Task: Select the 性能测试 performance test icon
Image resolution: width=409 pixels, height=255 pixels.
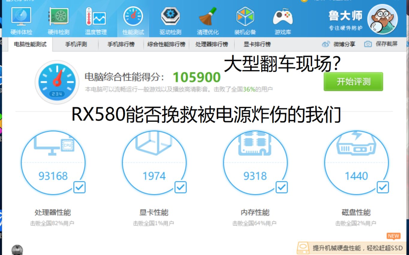Action: pos(133,16)
